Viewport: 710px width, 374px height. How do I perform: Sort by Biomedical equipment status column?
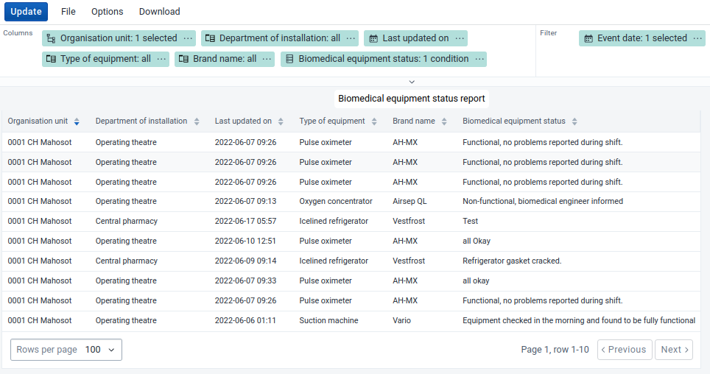click(x=574, y=121)
